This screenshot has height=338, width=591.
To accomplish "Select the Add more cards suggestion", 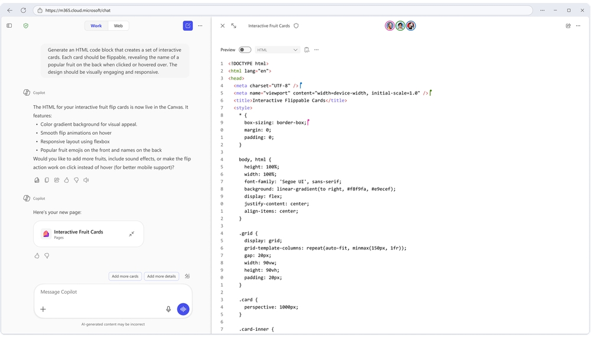I will [125, 276].
